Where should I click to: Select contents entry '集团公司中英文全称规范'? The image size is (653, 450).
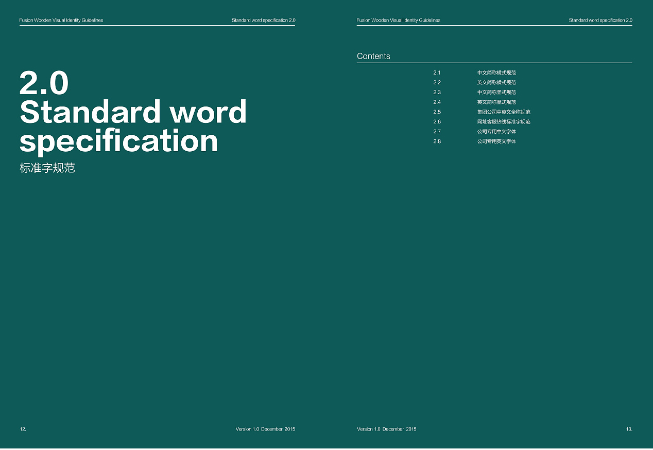click(x=504, y=112)
